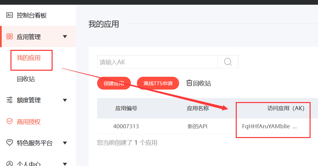Open 我的应用 submenu item
This screenshot has height=166, width=318.
29,58
